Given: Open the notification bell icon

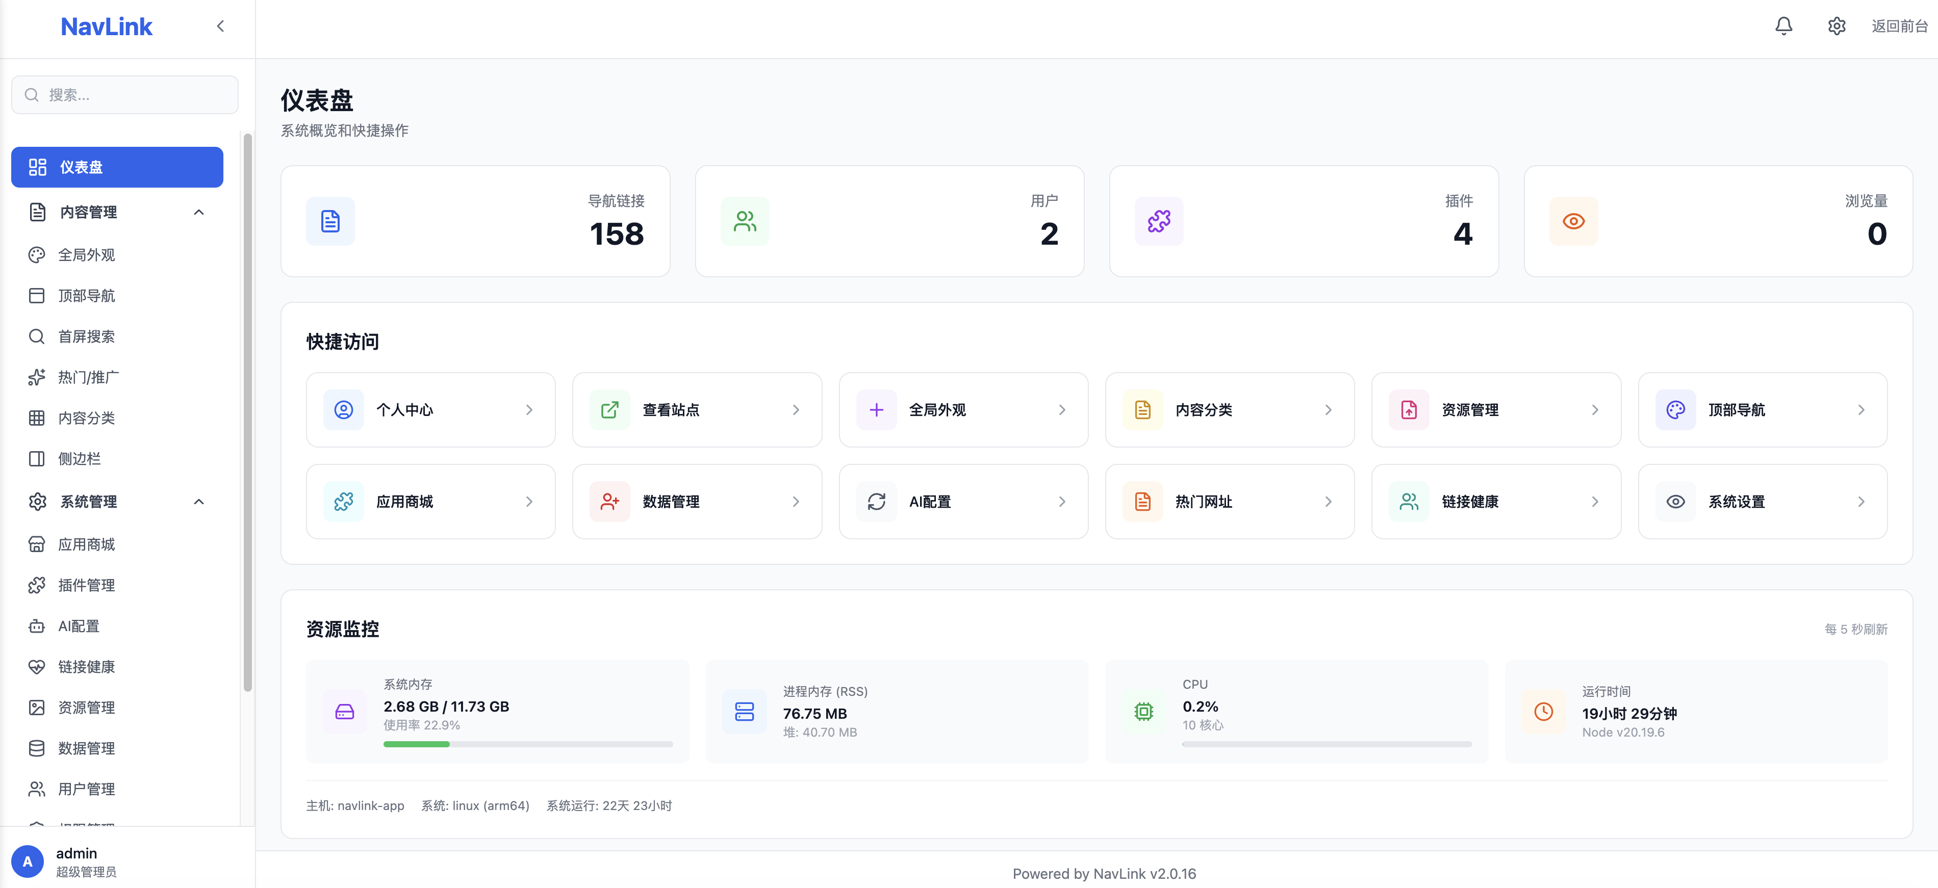Looking at the screenshot, I should 1783,25.
